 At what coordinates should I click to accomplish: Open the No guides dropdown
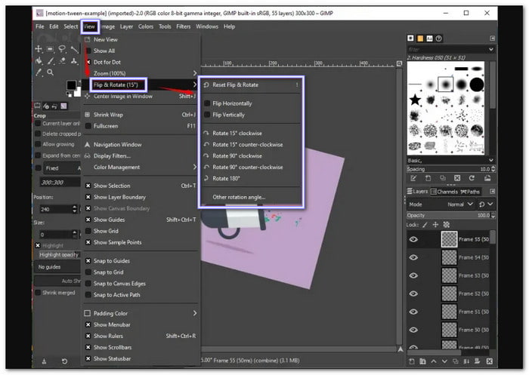(57, 267)
